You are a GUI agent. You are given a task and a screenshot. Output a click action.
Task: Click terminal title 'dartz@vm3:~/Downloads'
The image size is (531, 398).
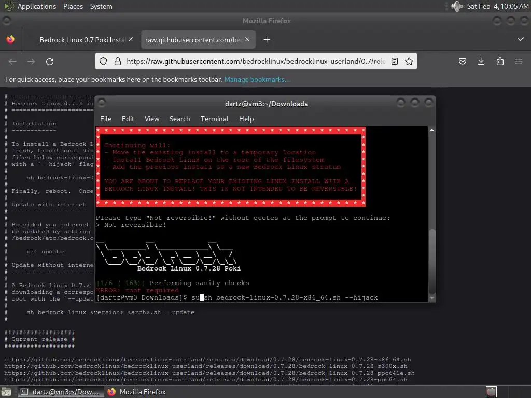pyautogui.click(x=266, y=104)
